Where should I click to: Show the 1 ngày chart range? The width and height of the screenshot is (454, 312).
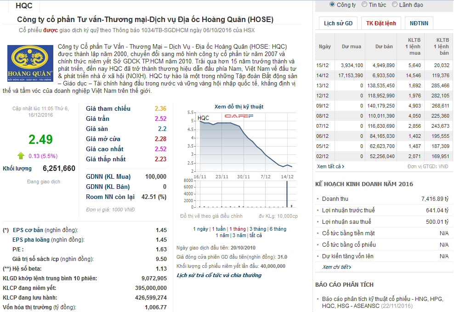pos(200,229)
